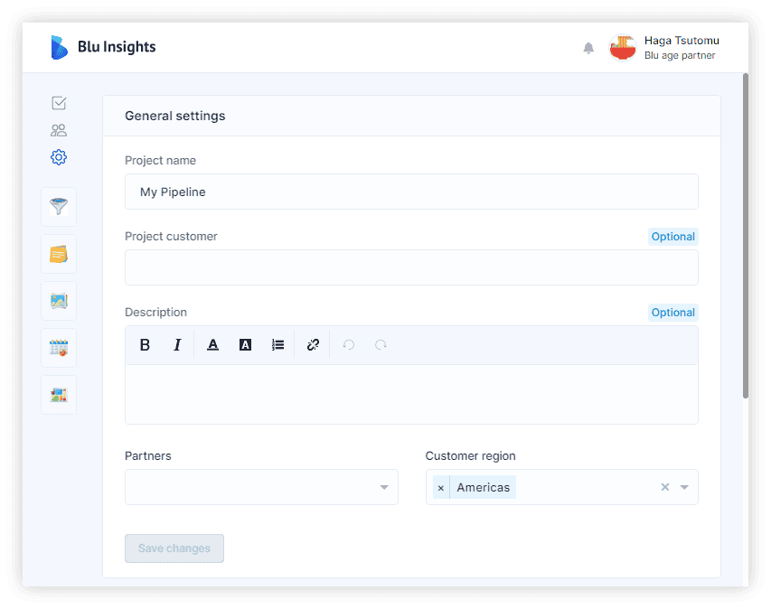Viewport: 771px width, 609px height.
Task: Open the settings gear sidebar icon
Action: (x=59, y=157)
